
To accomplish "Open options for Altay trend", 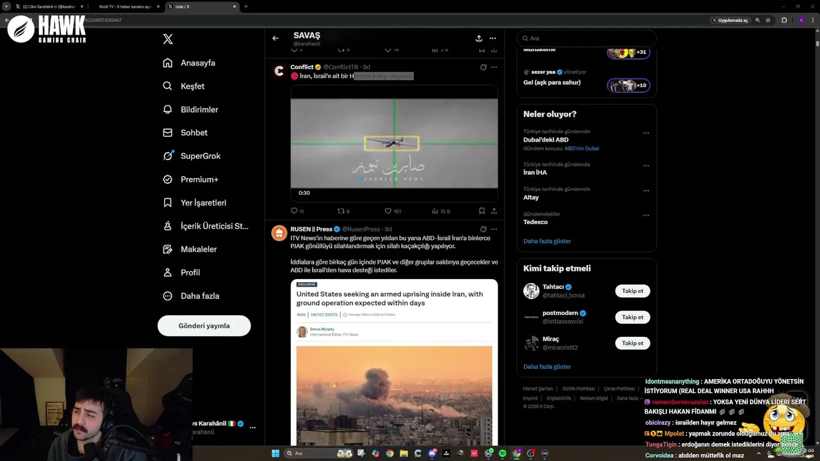I will (646, 190).
